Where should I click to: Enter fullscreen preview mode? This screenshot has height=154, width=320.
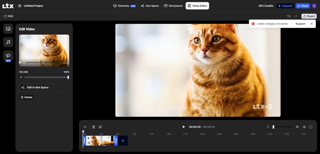coord(311,127)
